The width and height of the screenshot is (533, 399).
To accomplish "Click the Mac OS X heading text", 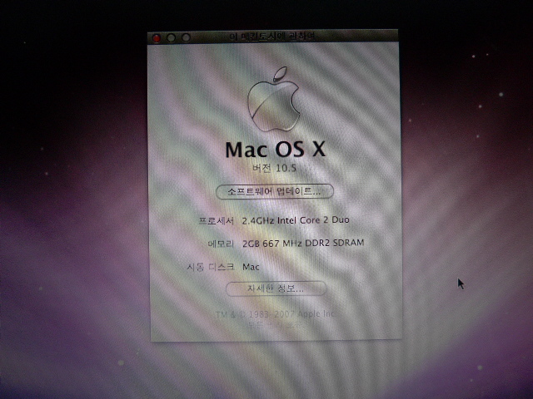I will click(x=275, y=150).
